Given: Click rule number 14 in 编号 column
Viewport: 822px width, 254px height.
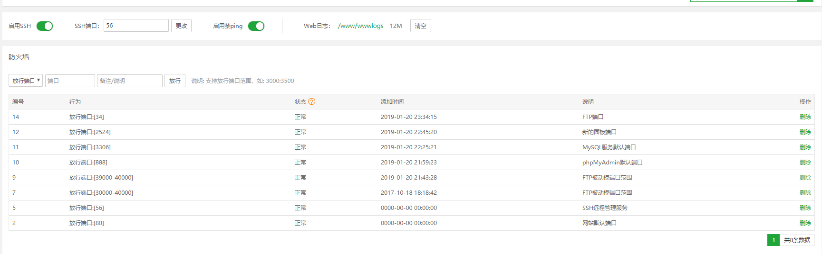Looking at the screenshot, I should point(16,117).
